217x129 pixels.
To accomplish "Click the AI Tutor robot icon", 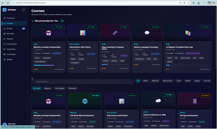I will click(x=4, y=28).
